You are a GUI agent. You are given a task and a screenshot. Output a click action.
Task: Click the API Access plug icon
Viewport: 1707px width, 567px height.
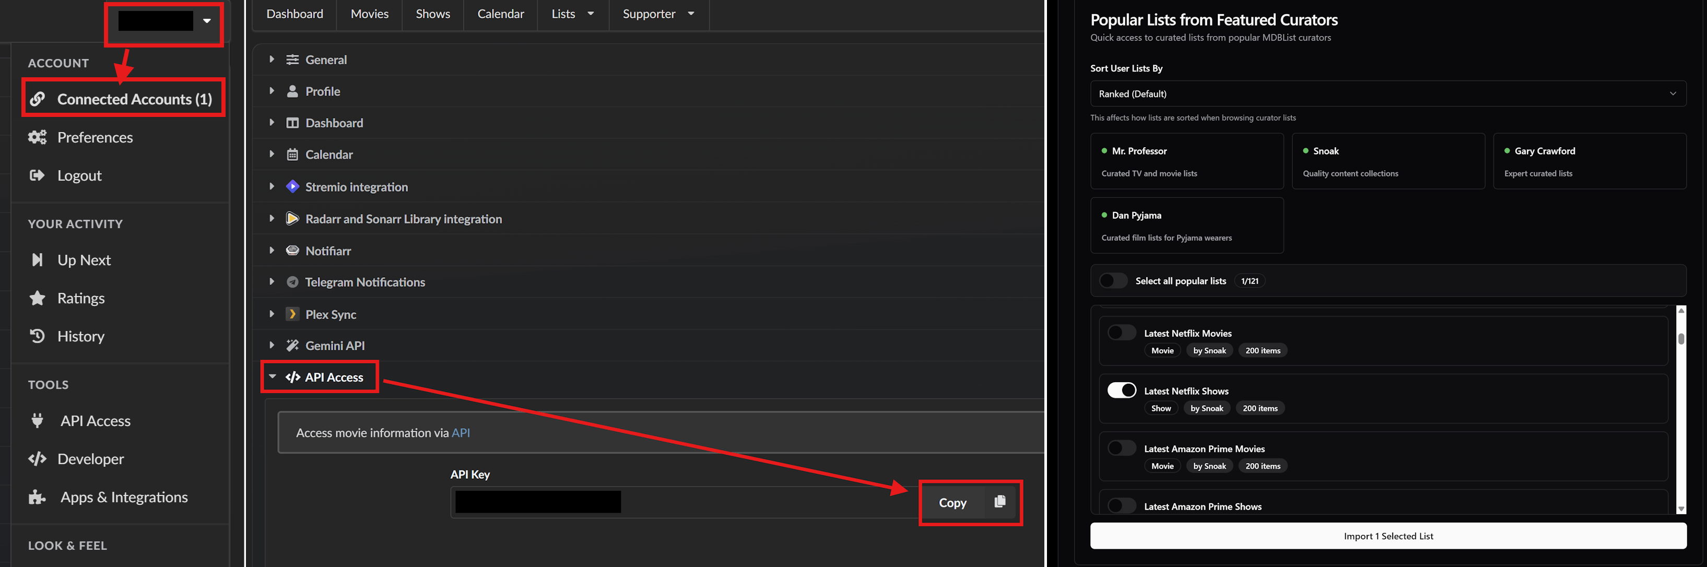[37, 421]
